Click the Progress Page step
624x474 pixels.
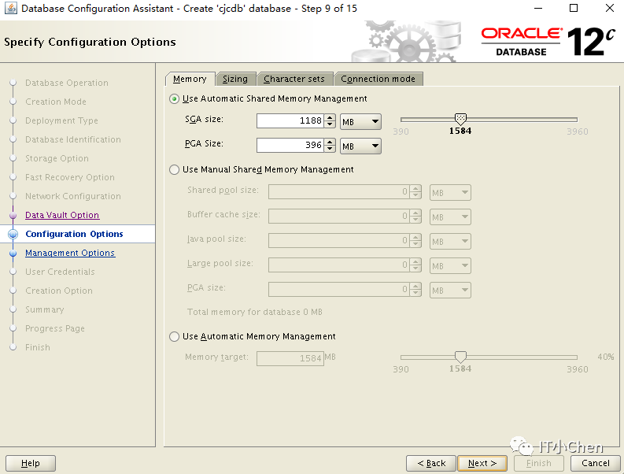coord(55,328)
